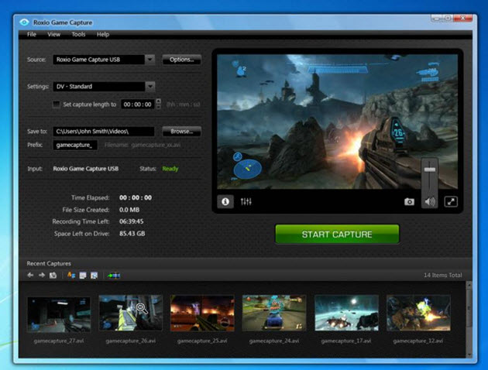Click the Browse... button
This screenshot has height=370, width=488.
(x=182, y=132)
